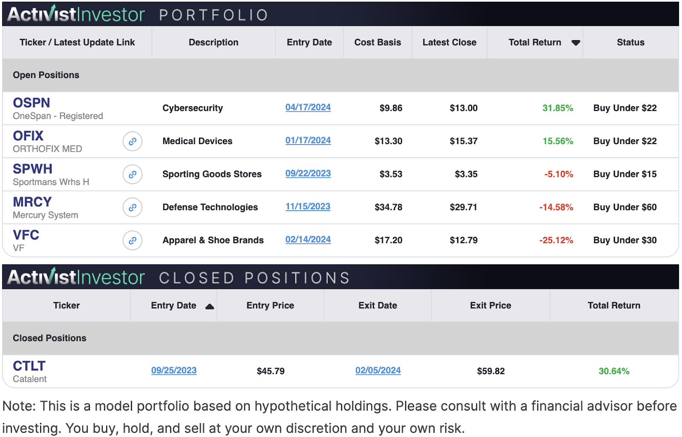Viewport: 682px width, 437px height.
Task: Click SPWH status Buy Under $15
Action: click(x=625, y=174)
